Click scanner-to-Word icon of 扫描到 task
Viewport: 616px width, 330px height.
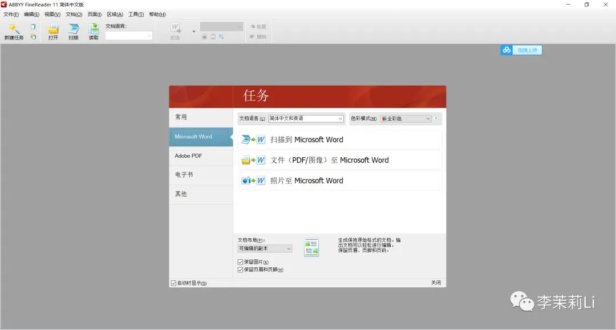(253, 140)
